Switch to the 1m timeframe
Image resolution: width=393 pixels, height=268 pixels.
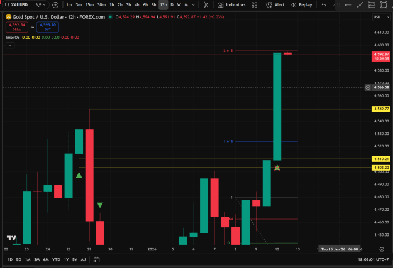click(x=69, y=5)
